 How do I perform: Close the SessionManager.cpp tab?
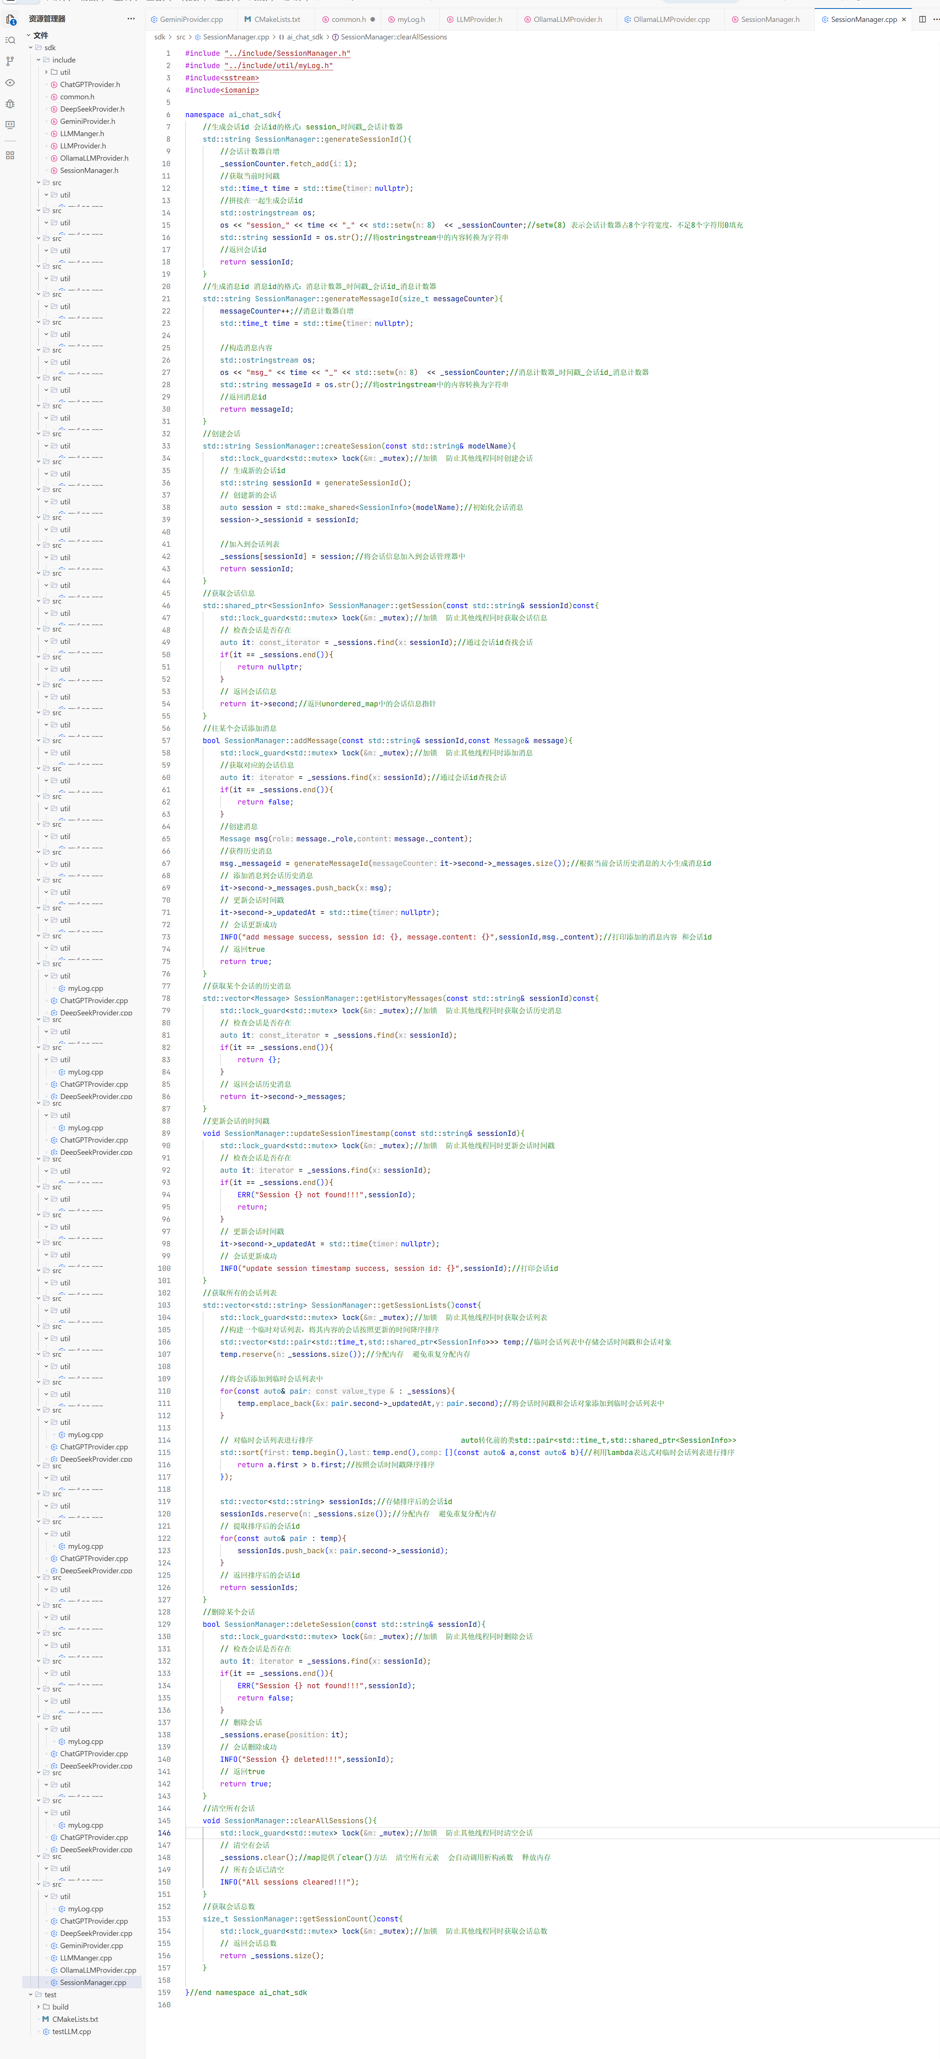(904, 19)
